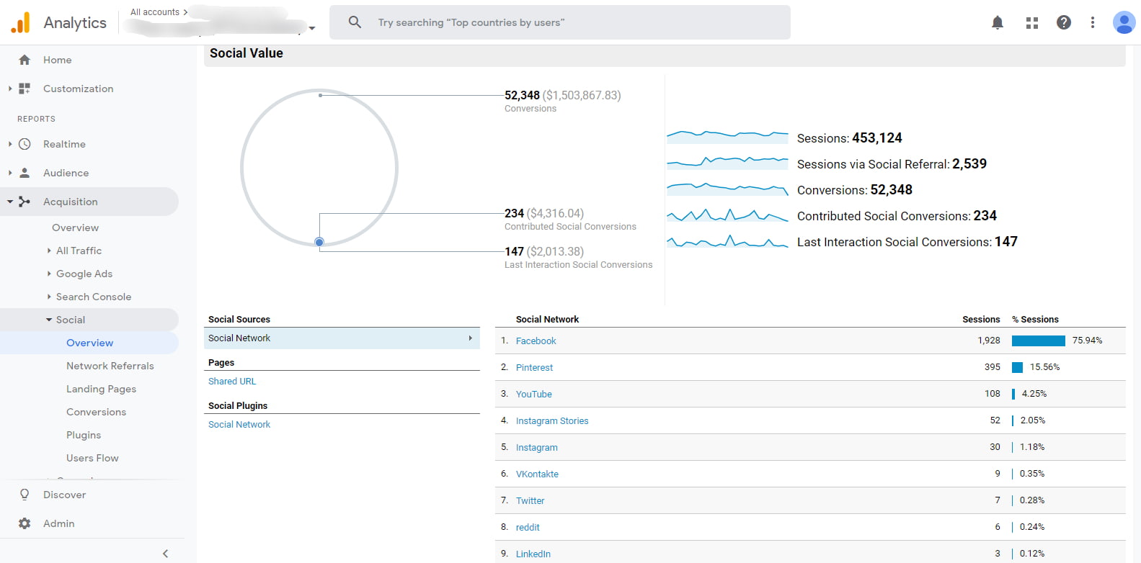Collapse the Acquisition section arrow
1141x563 pixels.
pos(10,202)
